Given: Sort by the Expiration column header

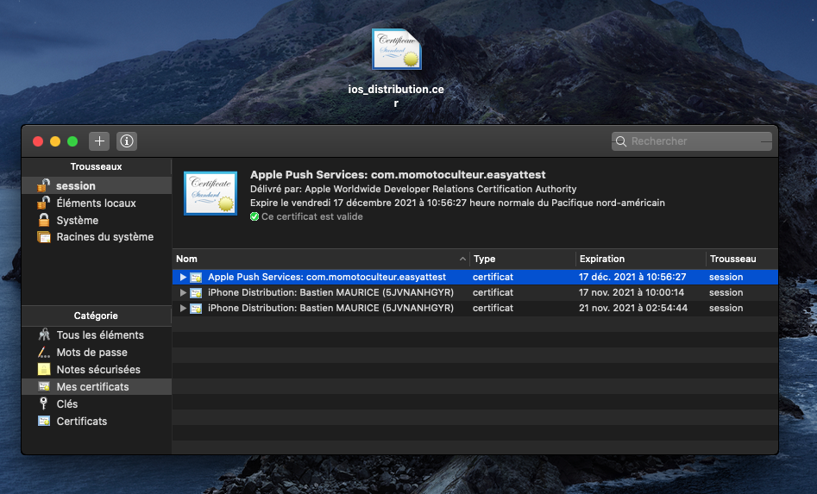Looking at the screenshot, I should 641,259.
